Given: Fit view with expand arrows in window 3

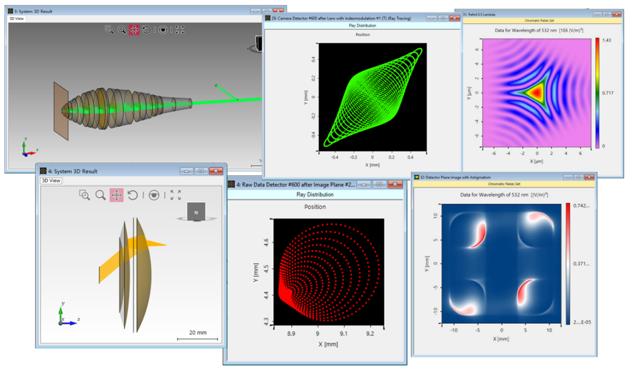Looking at the screenshot, I should 179,30.
